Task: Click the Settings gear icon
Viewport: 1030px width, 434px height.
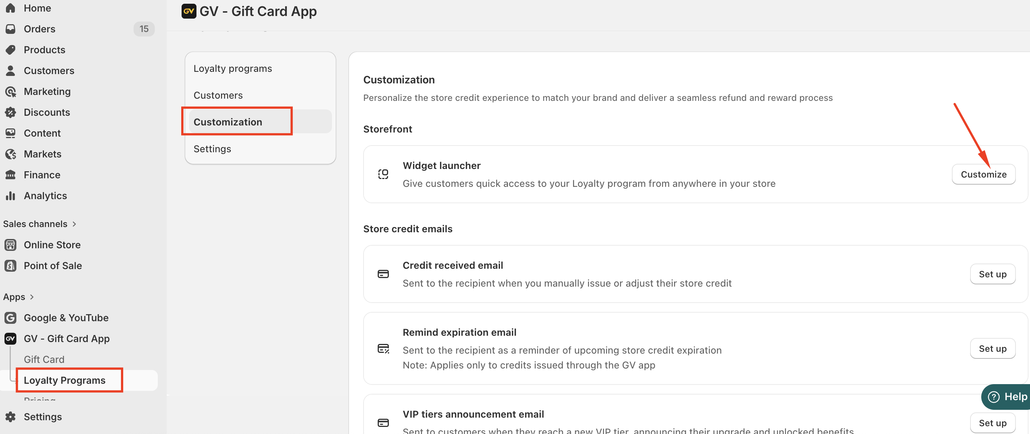Action: click(x=10, y=417)
